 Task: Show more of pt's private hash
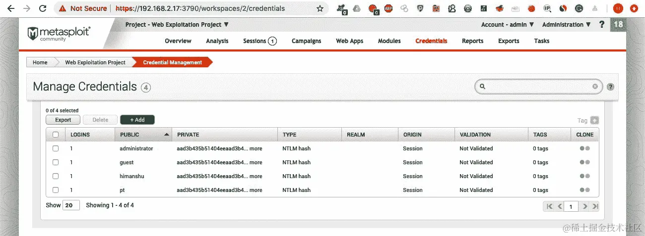click(256, 190)
